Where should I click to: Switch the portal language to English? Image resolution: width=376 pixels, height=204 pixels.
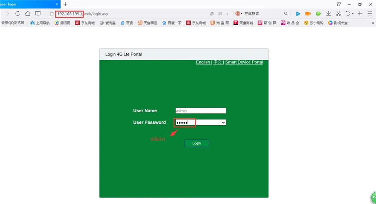203,62
